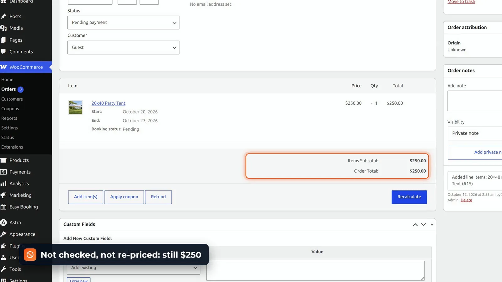Image resolution: width=502 pixels, height=282 pixels.
Task: Click the Analytics bar chart icon
Action: (x=3, y=184)
